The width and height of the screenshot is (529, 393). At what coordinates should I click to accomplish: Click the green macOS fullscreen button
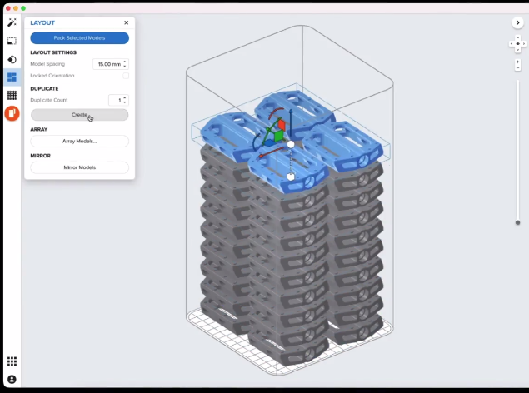point(23,8)
